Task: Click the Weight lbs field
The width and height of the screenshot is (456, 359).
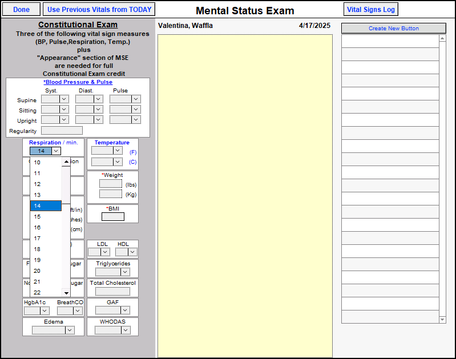Action: click(110, 184)
